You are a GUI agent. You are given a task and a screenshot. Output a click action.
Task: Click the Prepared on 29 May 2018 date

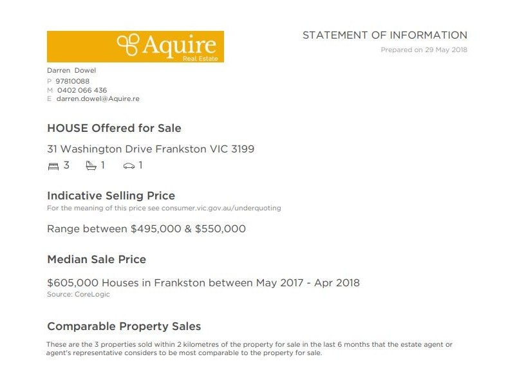424,50
